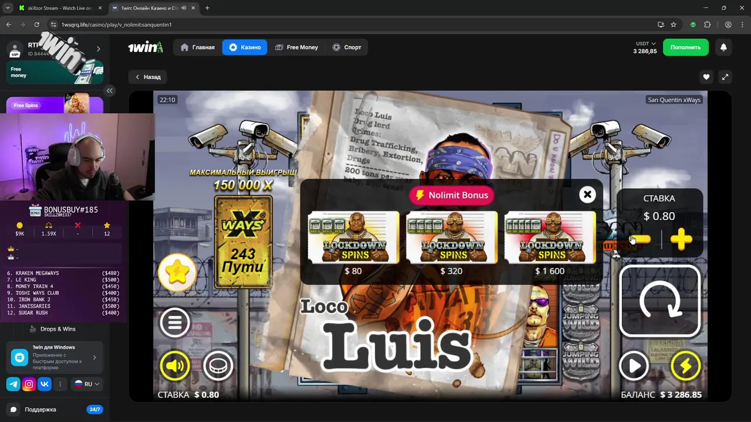
Task: Click the browser address bar URL
Action: tap(116, 25)
